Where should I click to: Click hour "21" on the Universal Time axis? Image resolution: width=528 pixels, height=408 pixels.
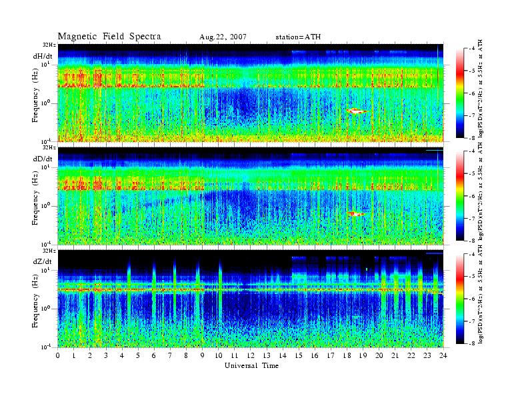(x=395, y=355)
